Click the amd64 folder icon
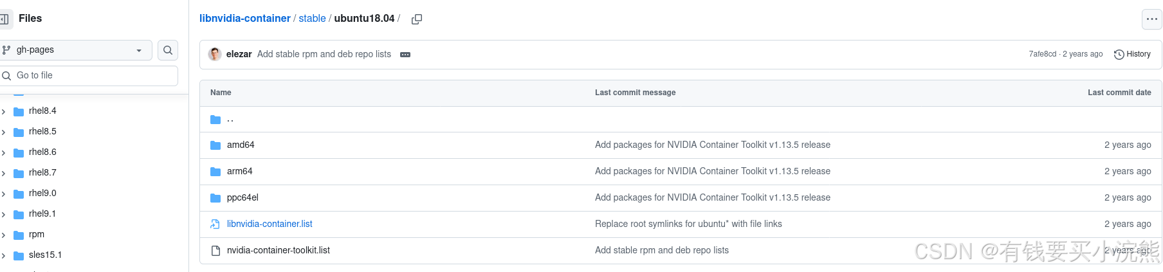Screen dimensions: 1163x272 [215, 145]
